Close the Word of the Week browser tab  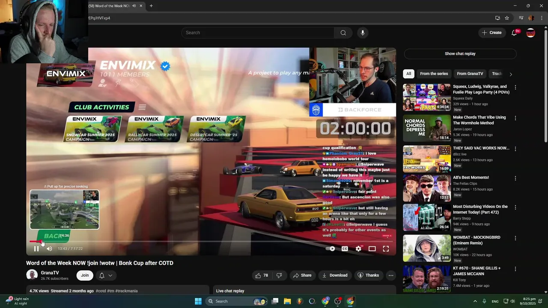(141, 6)
